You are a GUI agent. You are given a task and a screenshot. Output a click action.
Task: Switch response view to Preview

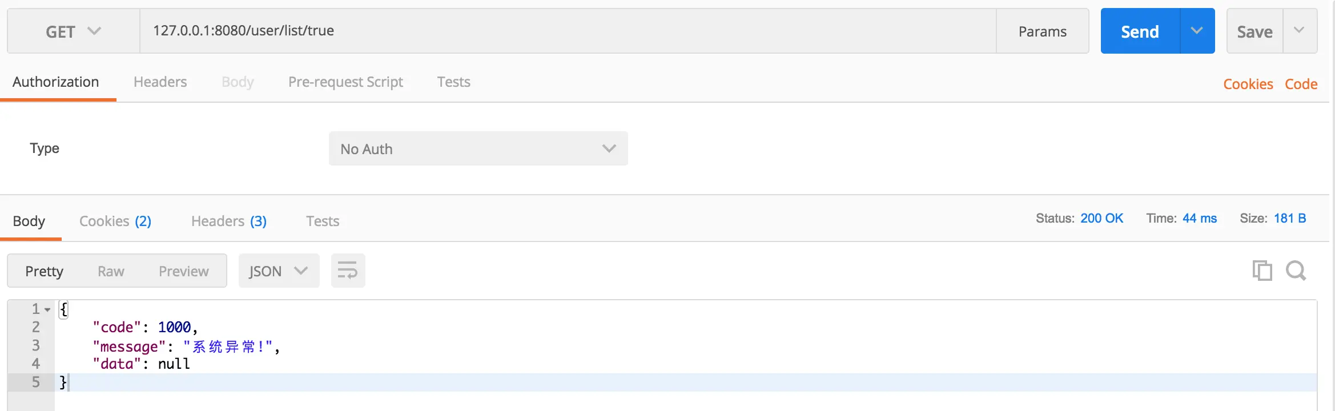[184, 271]
